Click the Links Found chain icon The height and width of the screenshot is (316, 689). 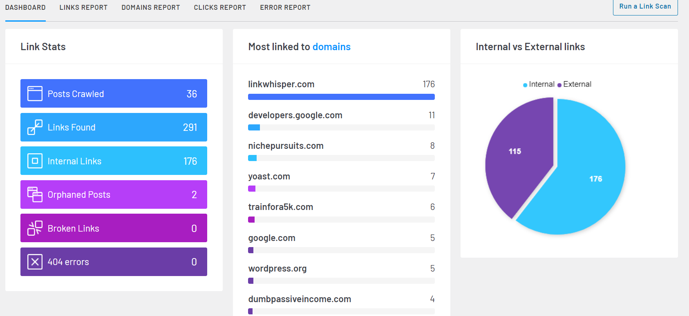click(35, 127)
